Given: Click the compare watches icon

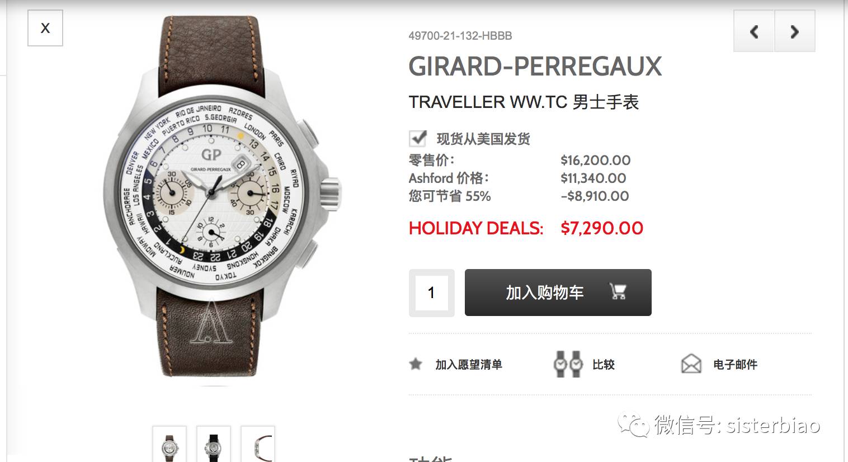Looking at the screenshot, I should coord(568,364).
